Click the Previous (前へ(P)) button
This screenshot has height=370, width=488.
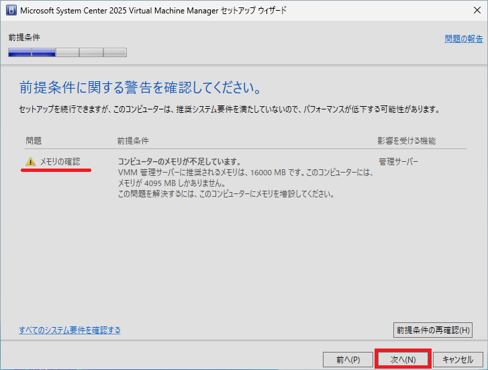pos(348,359)
